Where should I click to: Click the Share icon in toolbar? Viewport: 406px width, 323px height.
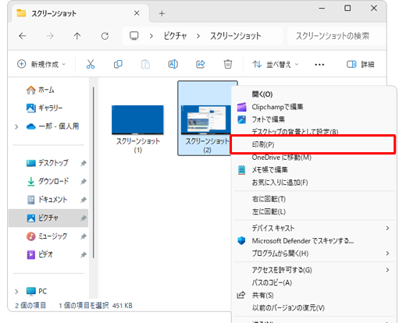tap(201, 64)
